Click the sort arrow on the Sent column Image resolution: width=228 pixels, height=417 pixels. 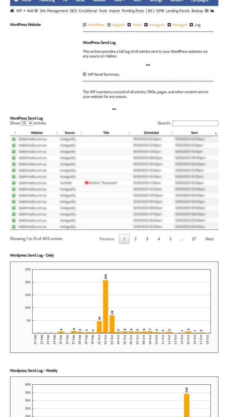pos(216,133)
